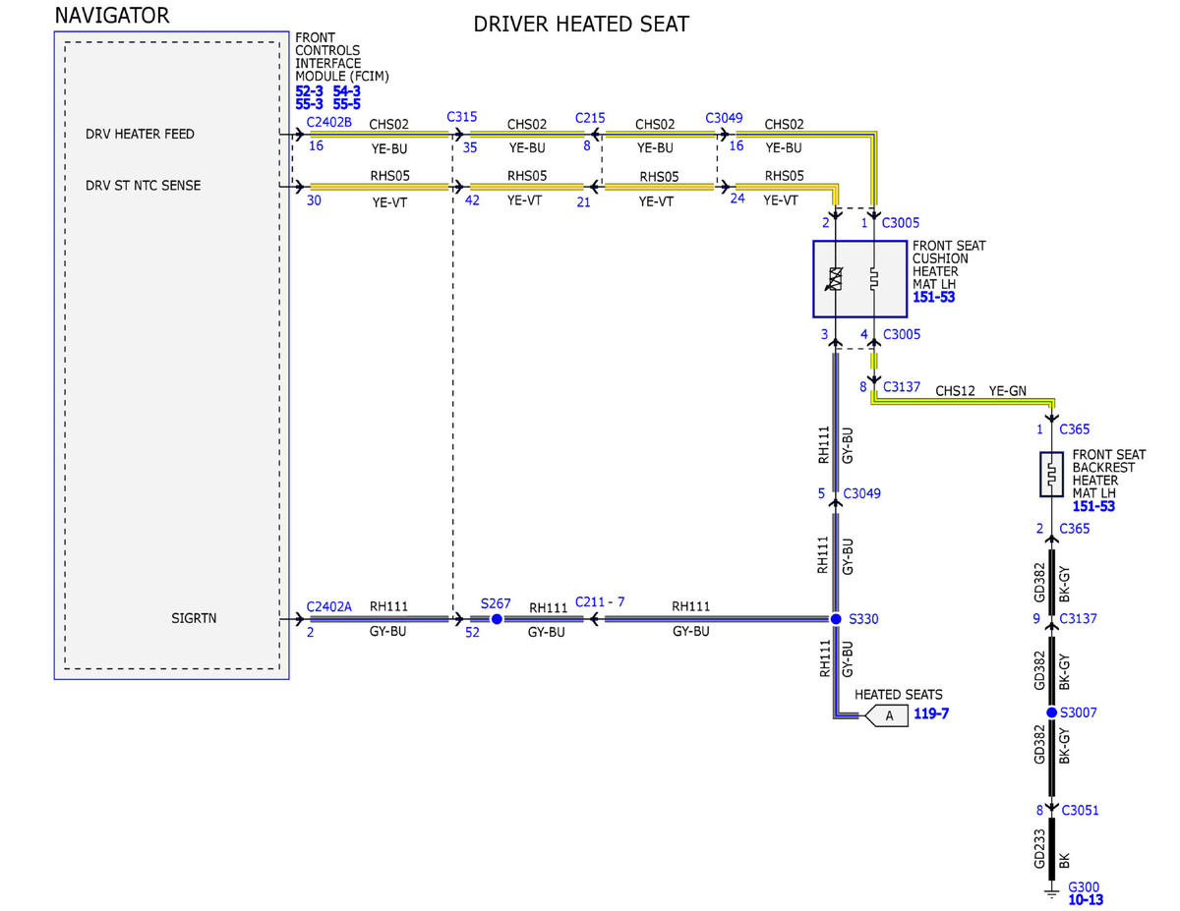Select C365 label next to pin 1
This screenshot has height=911, width=1180.
1074,429
